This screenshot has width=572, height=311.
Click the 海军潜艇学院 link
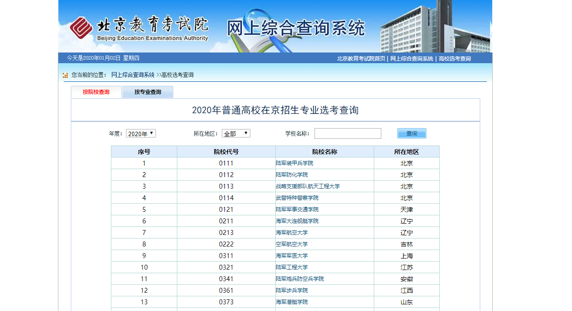click(x=292, y=302)
